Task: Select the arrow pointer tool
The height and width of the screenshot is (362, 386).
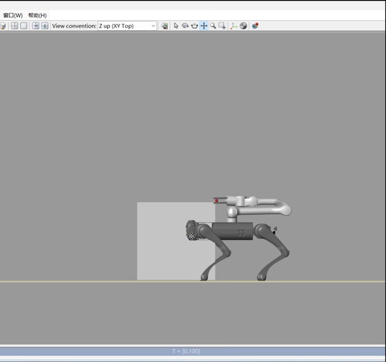Action: click(176, 26)
